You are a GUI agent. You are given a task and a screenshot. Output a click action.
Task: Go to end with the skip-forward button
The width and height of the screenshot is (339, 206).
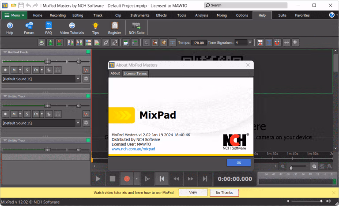(x=205, y=179)
